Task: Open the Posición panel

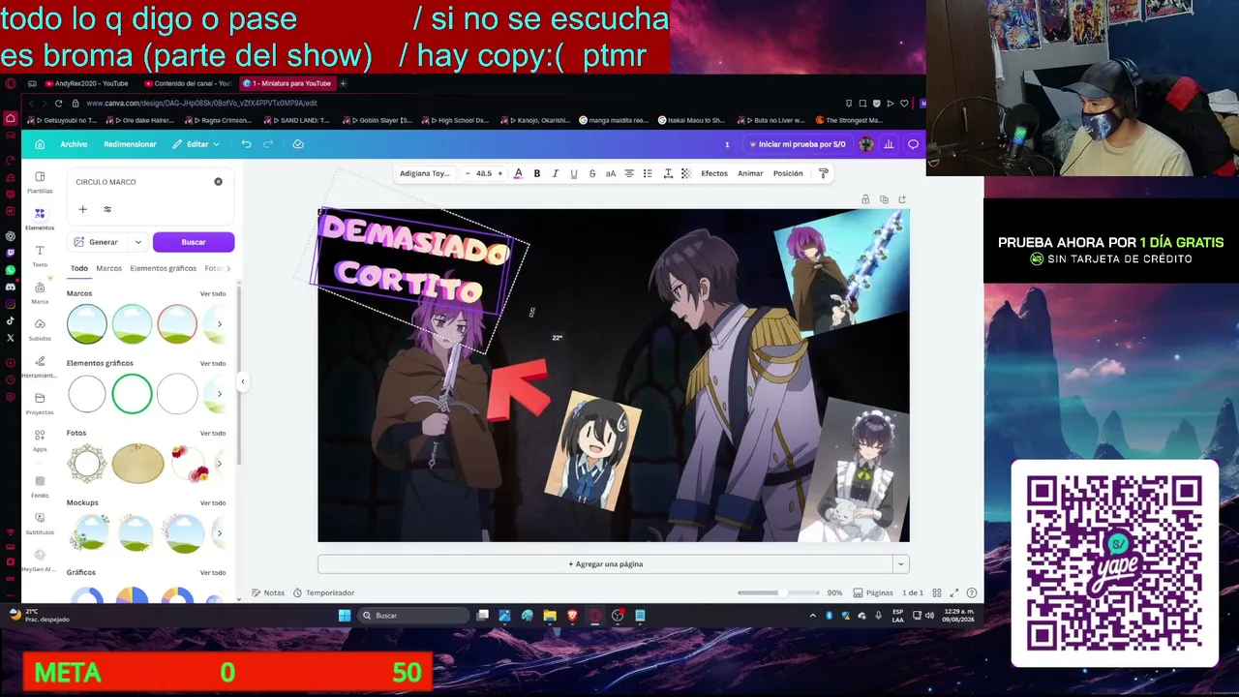Action: (x=788, y=173)
